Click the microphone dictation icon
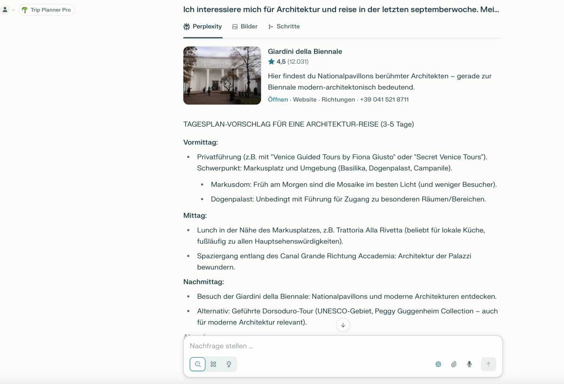The height and width of the screenshot is (384, 564). [x=469, y=364]
